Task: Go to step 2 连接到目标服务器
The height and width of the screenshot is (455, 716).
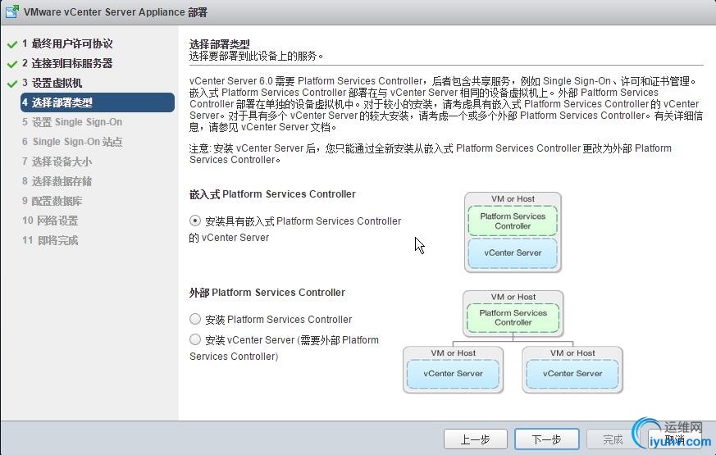Action: coord(67,63)
